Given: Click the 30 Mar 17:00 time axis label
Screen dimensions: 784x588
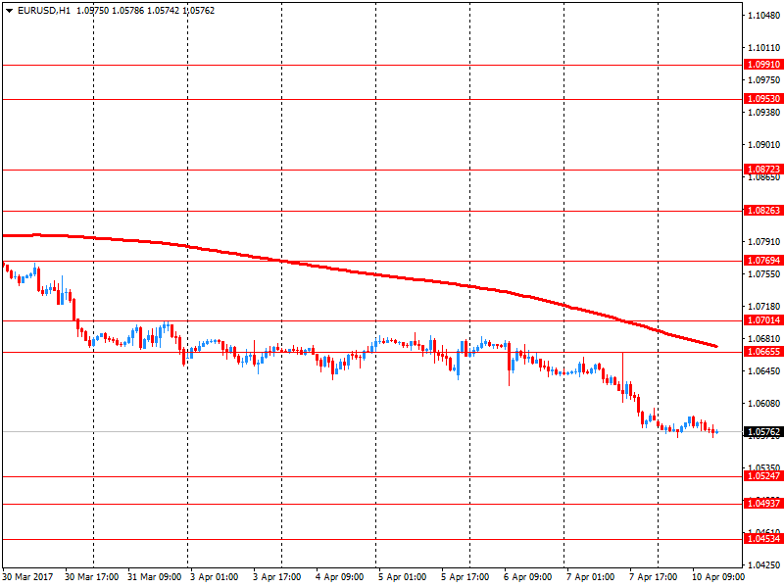Looking at the screenshot, I should tap(91, 577).
